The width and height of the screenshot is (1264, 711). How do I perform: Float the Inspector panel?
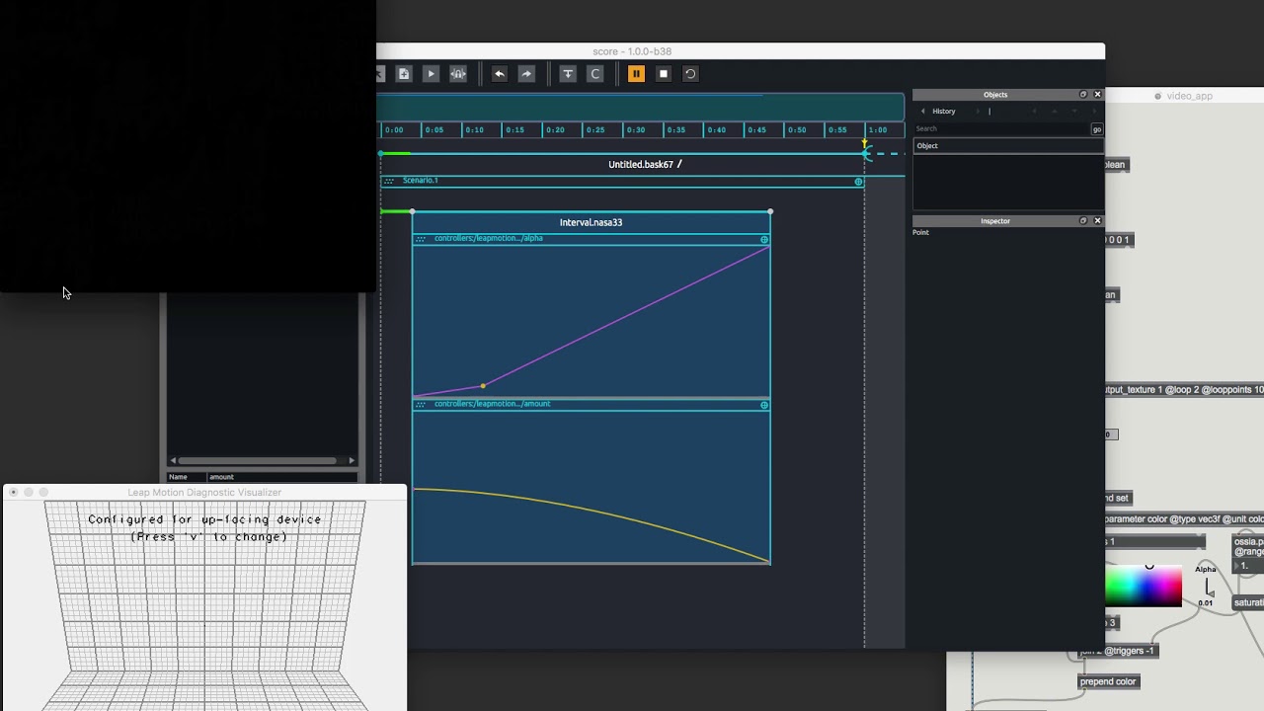1083,221
